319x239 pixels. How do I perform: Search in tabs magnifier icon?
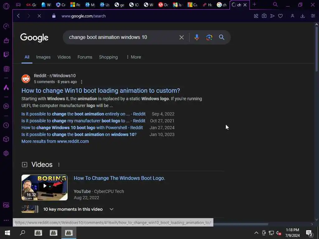275,4
